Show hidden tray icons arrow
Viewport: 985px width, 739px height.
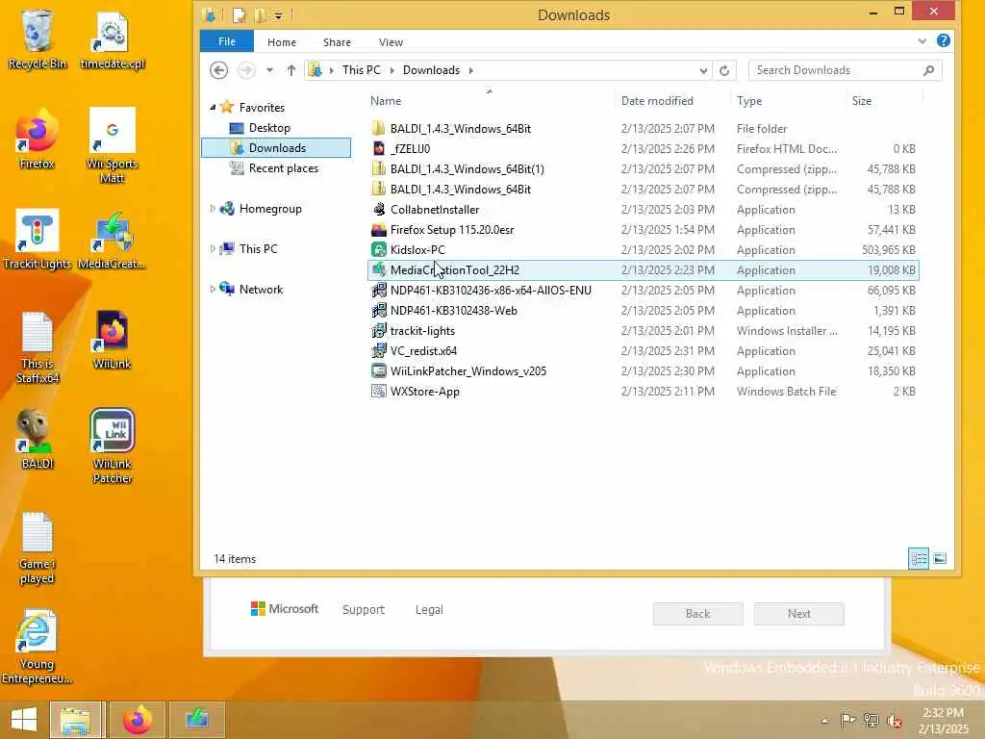pos(824,720)
